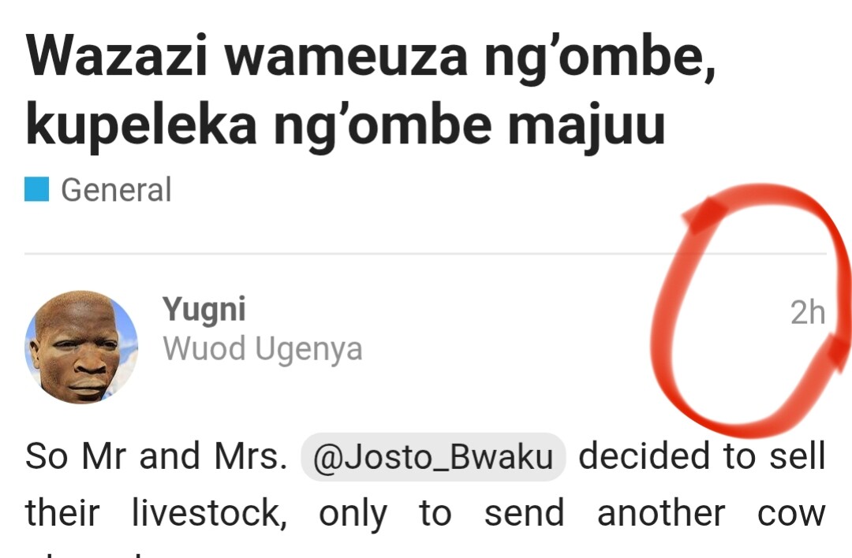Screen dimensions: 852x558
Task: Click title line 'kupeleka ng'ombe majuu'
Action: pos(346,125)
